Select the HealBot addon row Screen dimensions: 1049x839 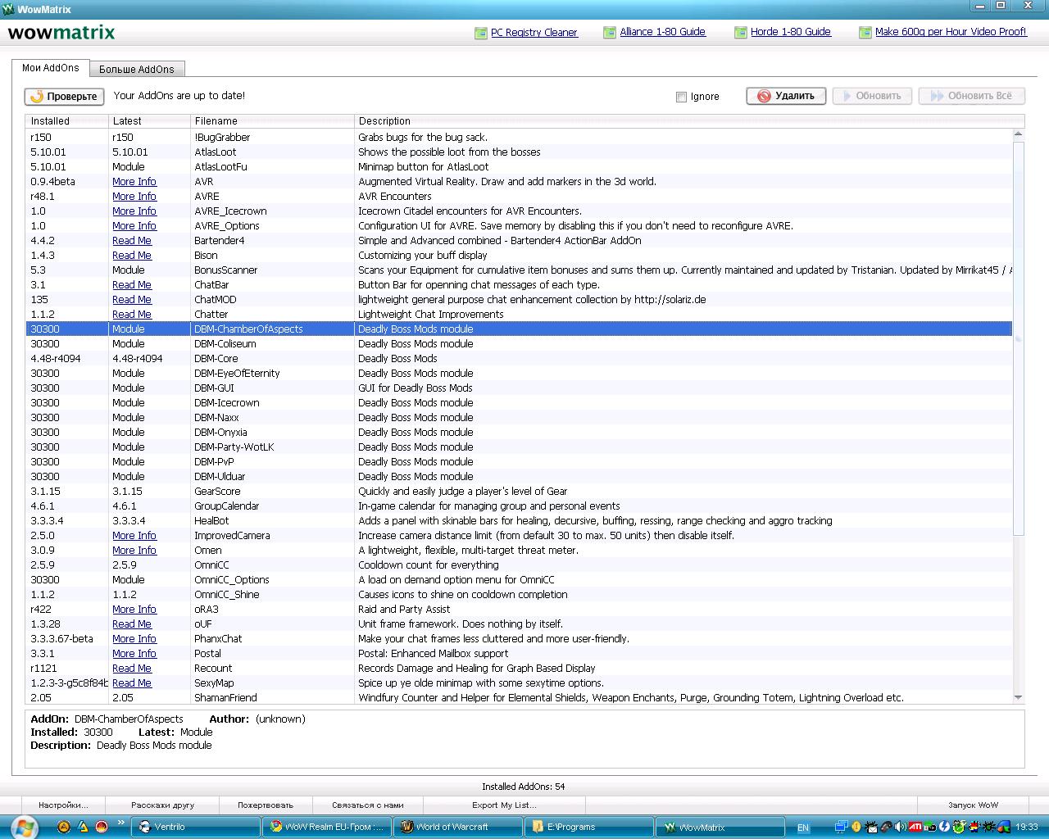[x=520, y=521]
